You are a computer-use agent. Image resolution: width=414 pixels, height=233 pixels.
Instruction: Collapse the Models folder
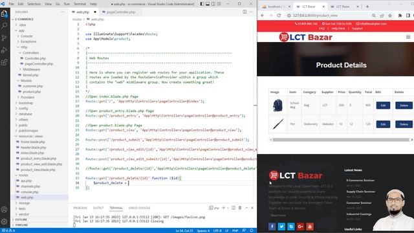(26, 80)
